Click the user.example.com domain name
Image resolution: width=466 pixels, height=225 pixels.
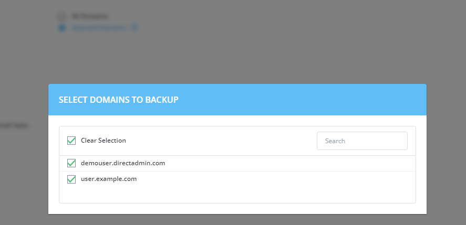coord(109,179)
